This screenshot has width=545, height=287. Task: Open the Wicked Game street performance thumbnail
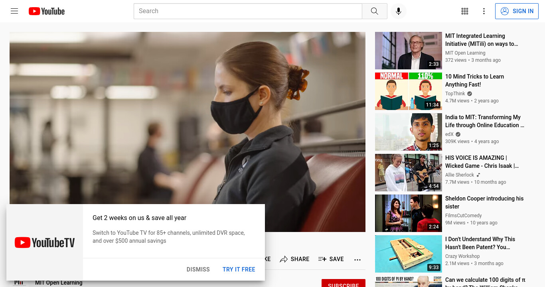[409, 173]
